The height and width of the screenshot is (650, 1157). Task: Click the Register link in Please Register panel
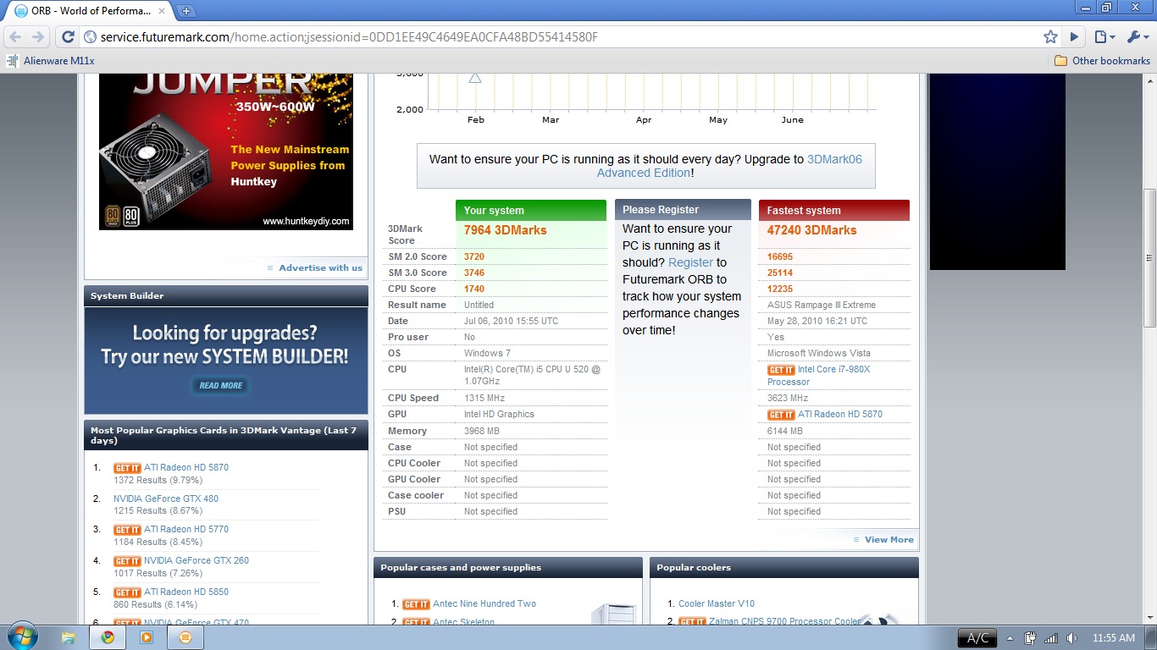coord(690,262)
